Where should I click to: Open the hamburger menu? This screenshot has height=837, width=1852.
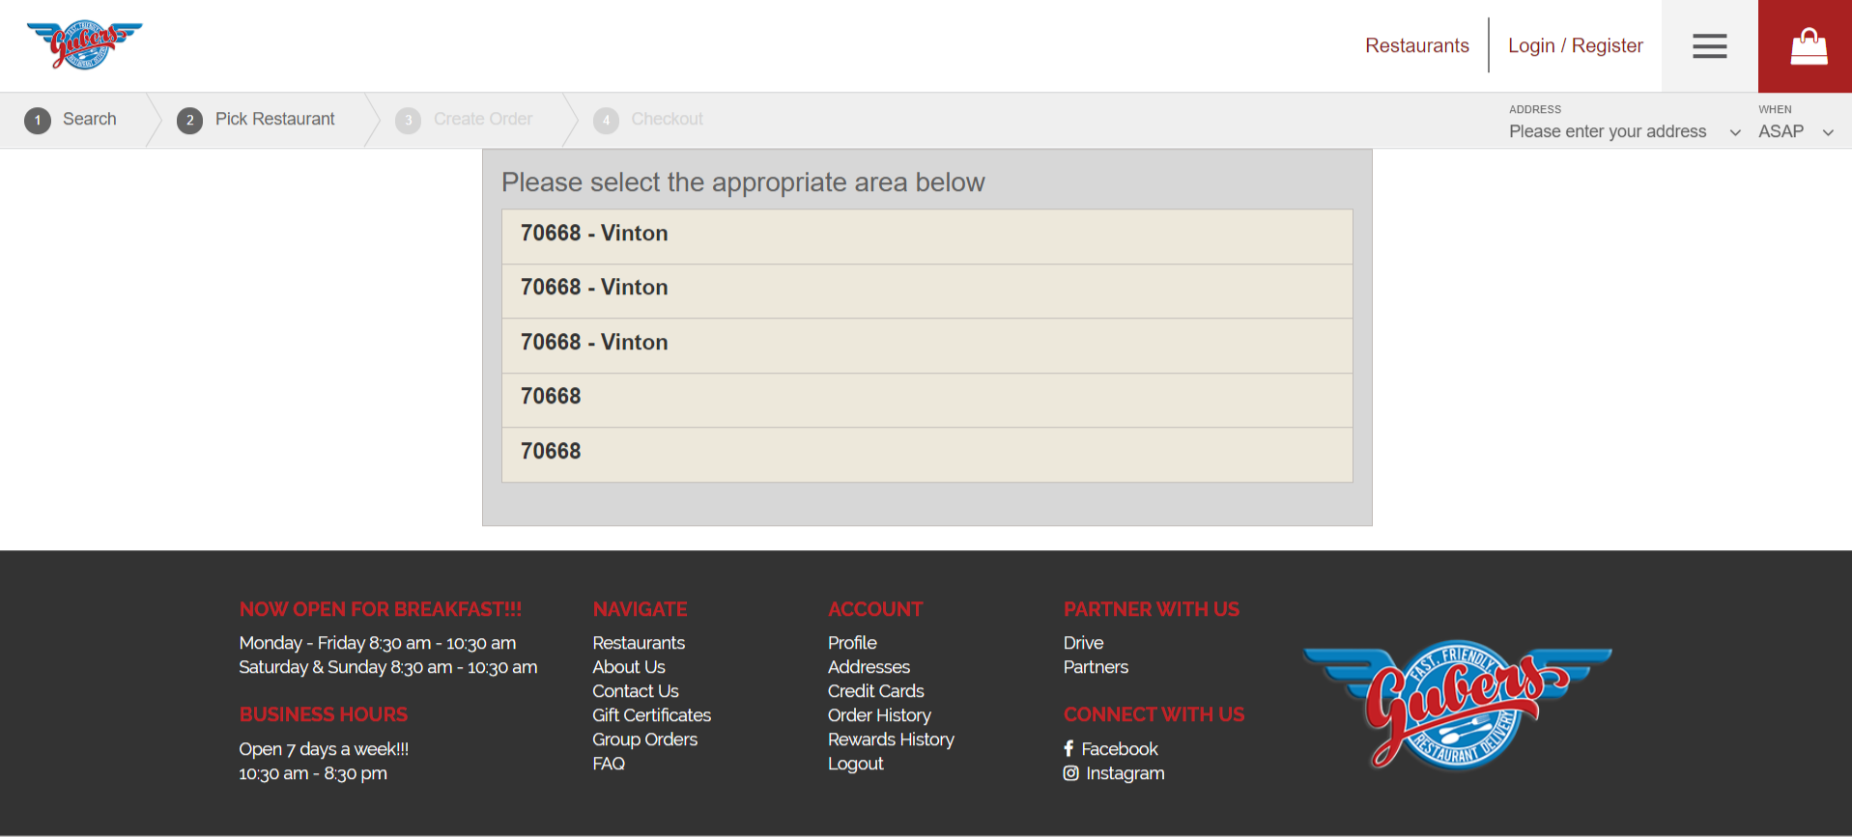click(x=1709, y=46)
